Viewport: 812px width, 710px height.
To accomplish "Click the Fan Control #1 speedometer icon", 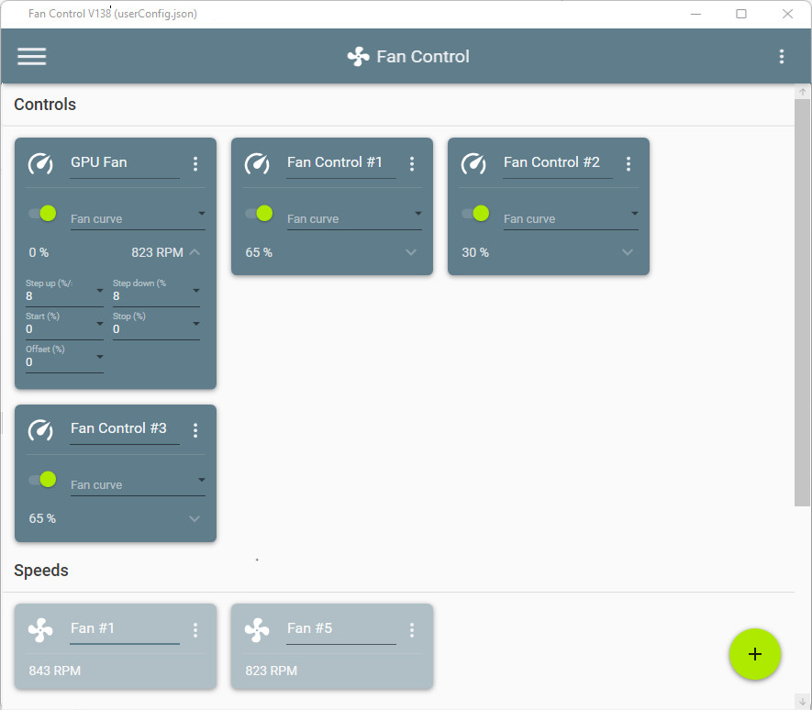I will pos(257,164).
